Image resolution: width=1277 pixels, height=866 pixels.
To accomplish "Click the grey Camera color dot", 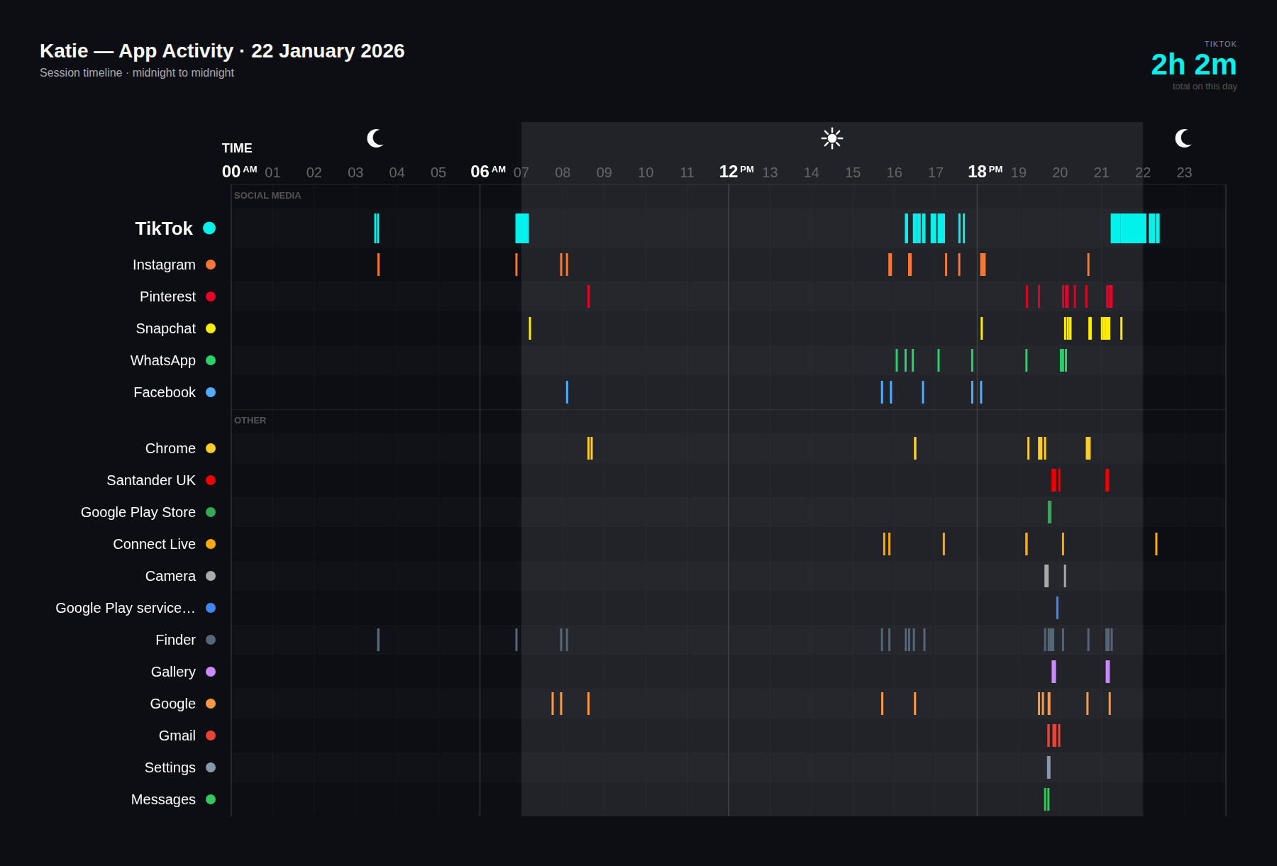I will click(211, 576).
